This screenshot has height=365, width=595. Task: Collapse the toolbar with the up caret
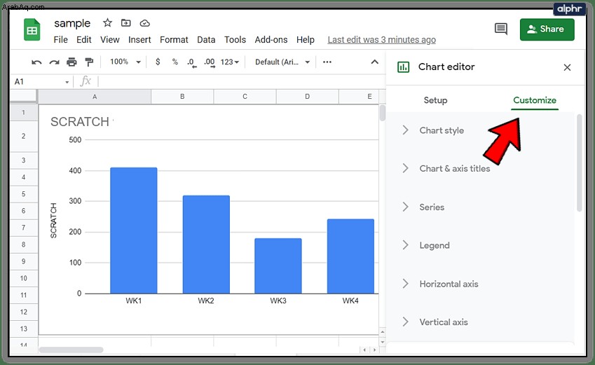click(374, 62)
